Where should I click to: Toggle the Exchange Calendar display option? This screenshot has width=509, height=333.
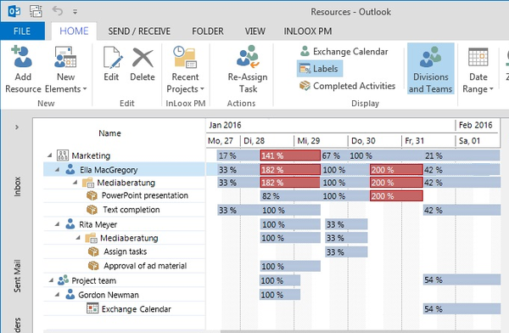[x=344, y=51]
